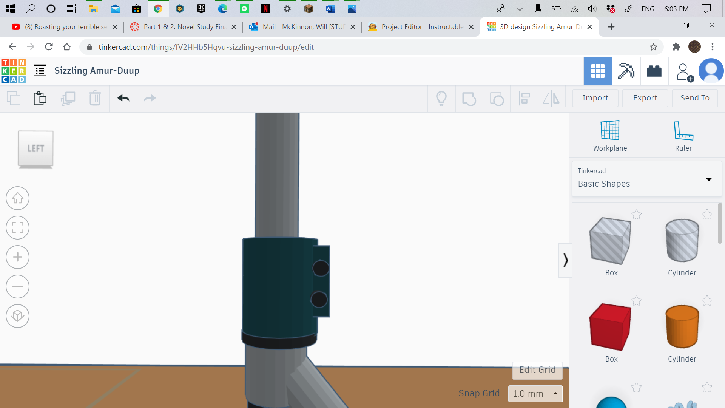Image resolution: width=725 pixels, height=408 pixels.
Task: Open the Word taskbar icon
Action: point(330,9)
